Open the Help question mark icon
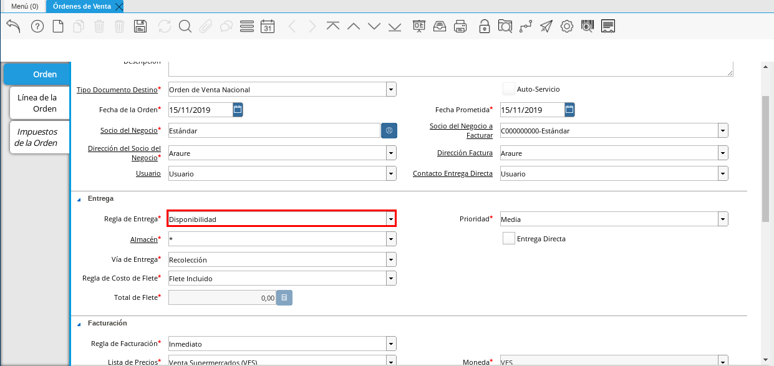 coord(37,26)
